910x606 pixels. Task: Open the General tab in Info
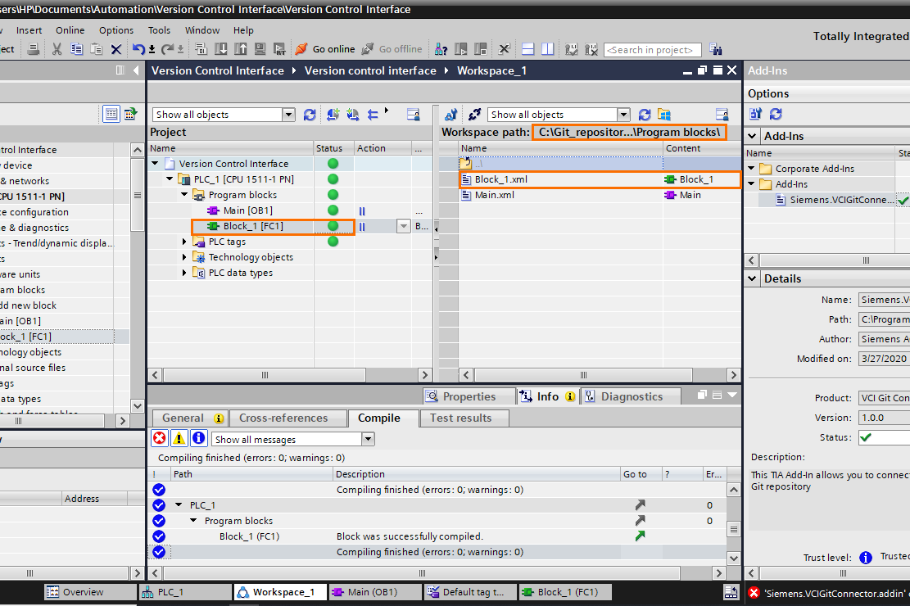point(190,418)
